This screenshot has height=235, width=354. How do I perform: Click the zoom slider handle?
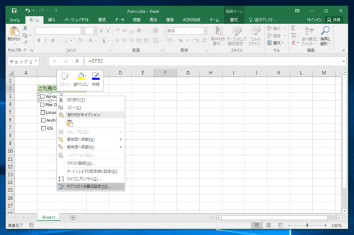pyautogui.click(x=307, y=225)
